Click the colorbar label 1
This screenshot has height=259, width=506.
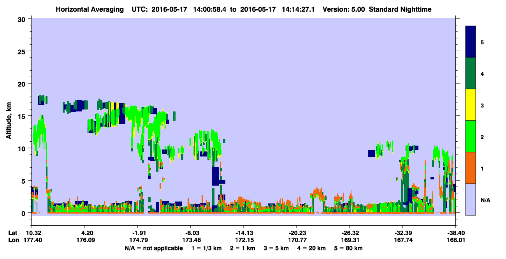pyautogui.click(x=482, y=168)
